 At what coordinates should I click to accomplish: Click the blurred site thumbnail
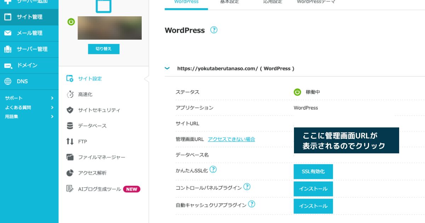pyautogui.click(x=110, y=28)
